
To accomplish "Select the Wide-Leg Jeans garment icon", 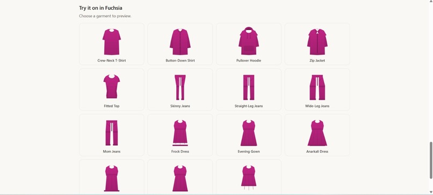I will [x=317, y=87].
